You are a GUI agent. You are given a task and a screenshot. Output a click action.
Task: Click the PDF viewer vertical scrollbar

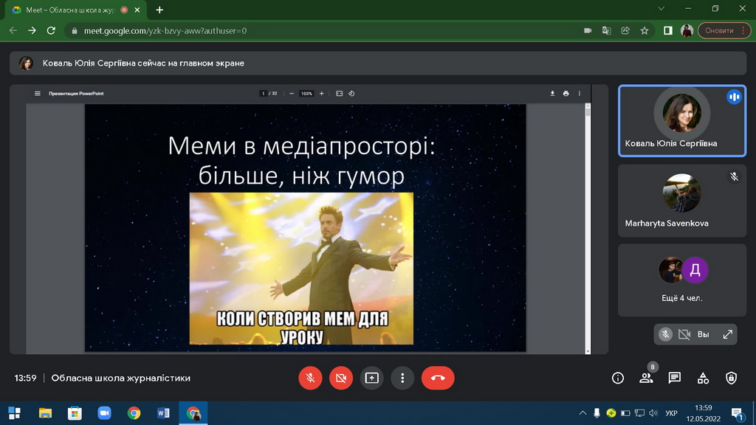coord(588,229)
